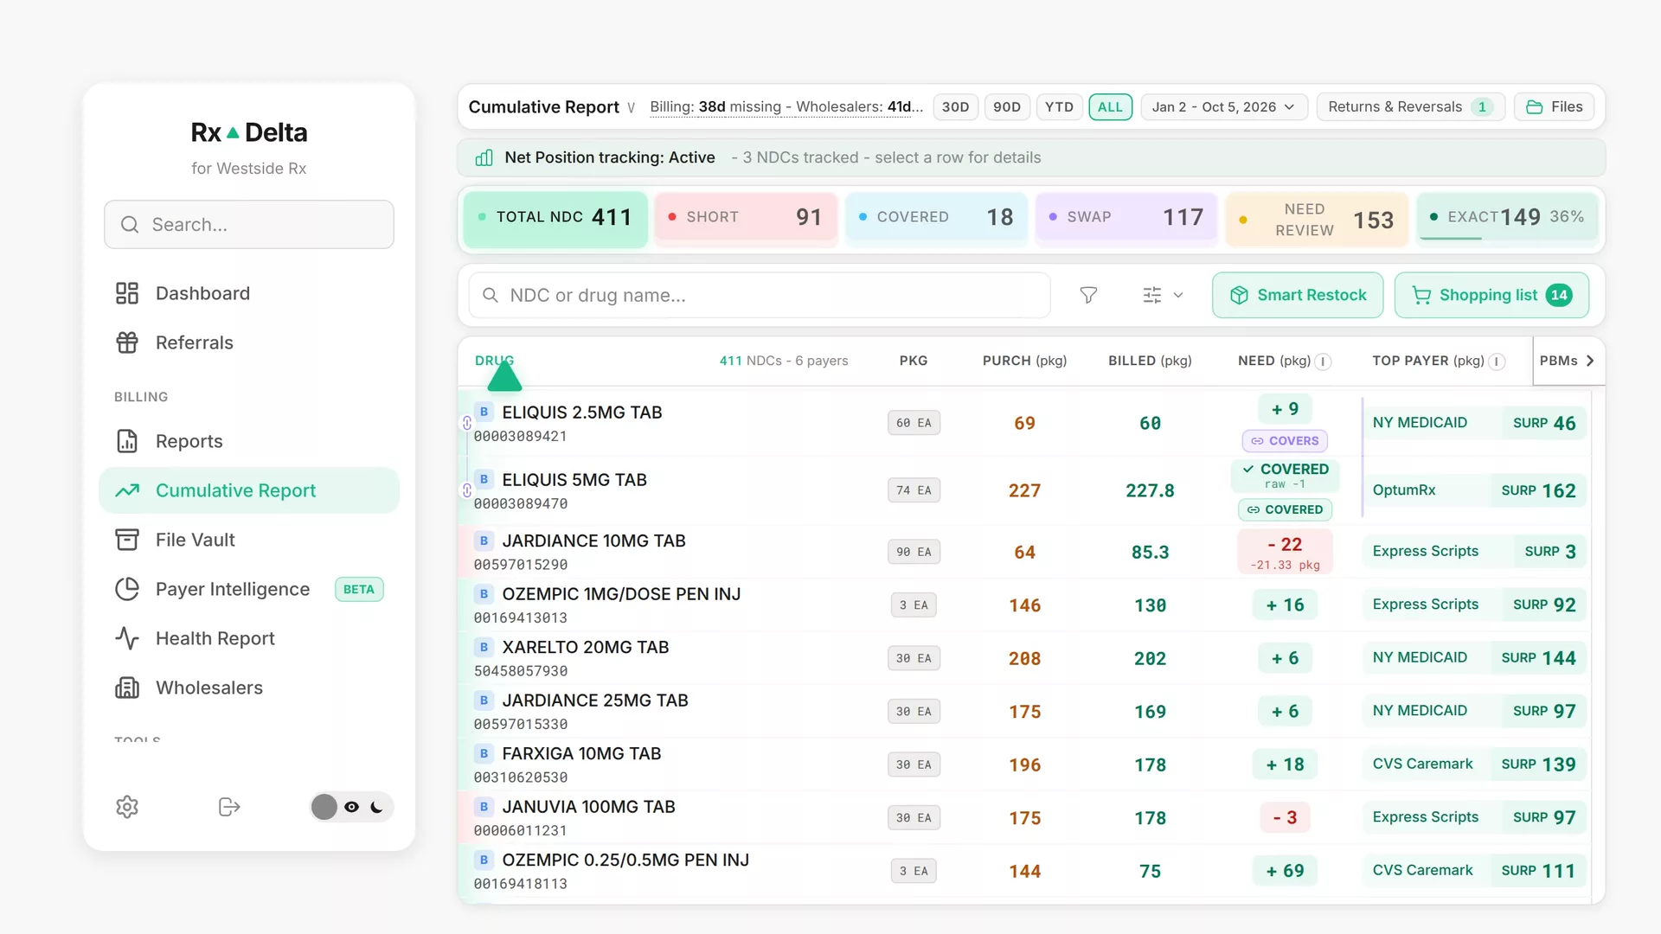The height and width of the screenshot is (934, 1661).
Task: Open File Vault
Action: (249, 540)
